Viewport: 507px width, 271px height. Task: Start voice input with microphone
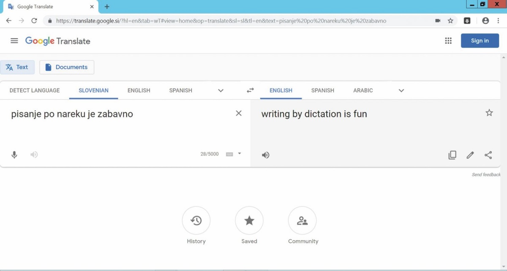[14, 154]
